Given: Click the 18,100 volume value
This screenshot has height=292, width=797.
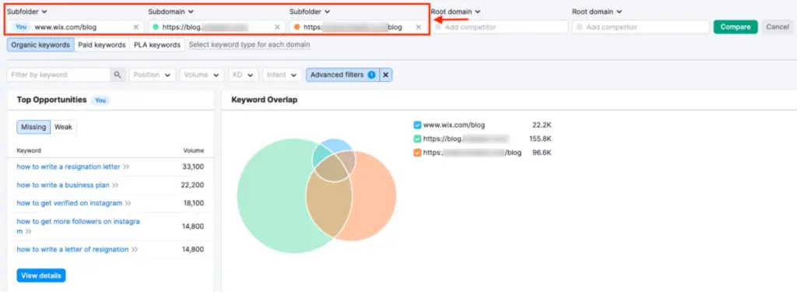Looking at the screenshot, I should [194, 203].
